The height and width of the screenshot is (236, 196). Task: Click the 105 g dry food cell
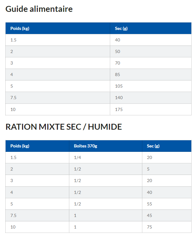(x=119, y=86)
